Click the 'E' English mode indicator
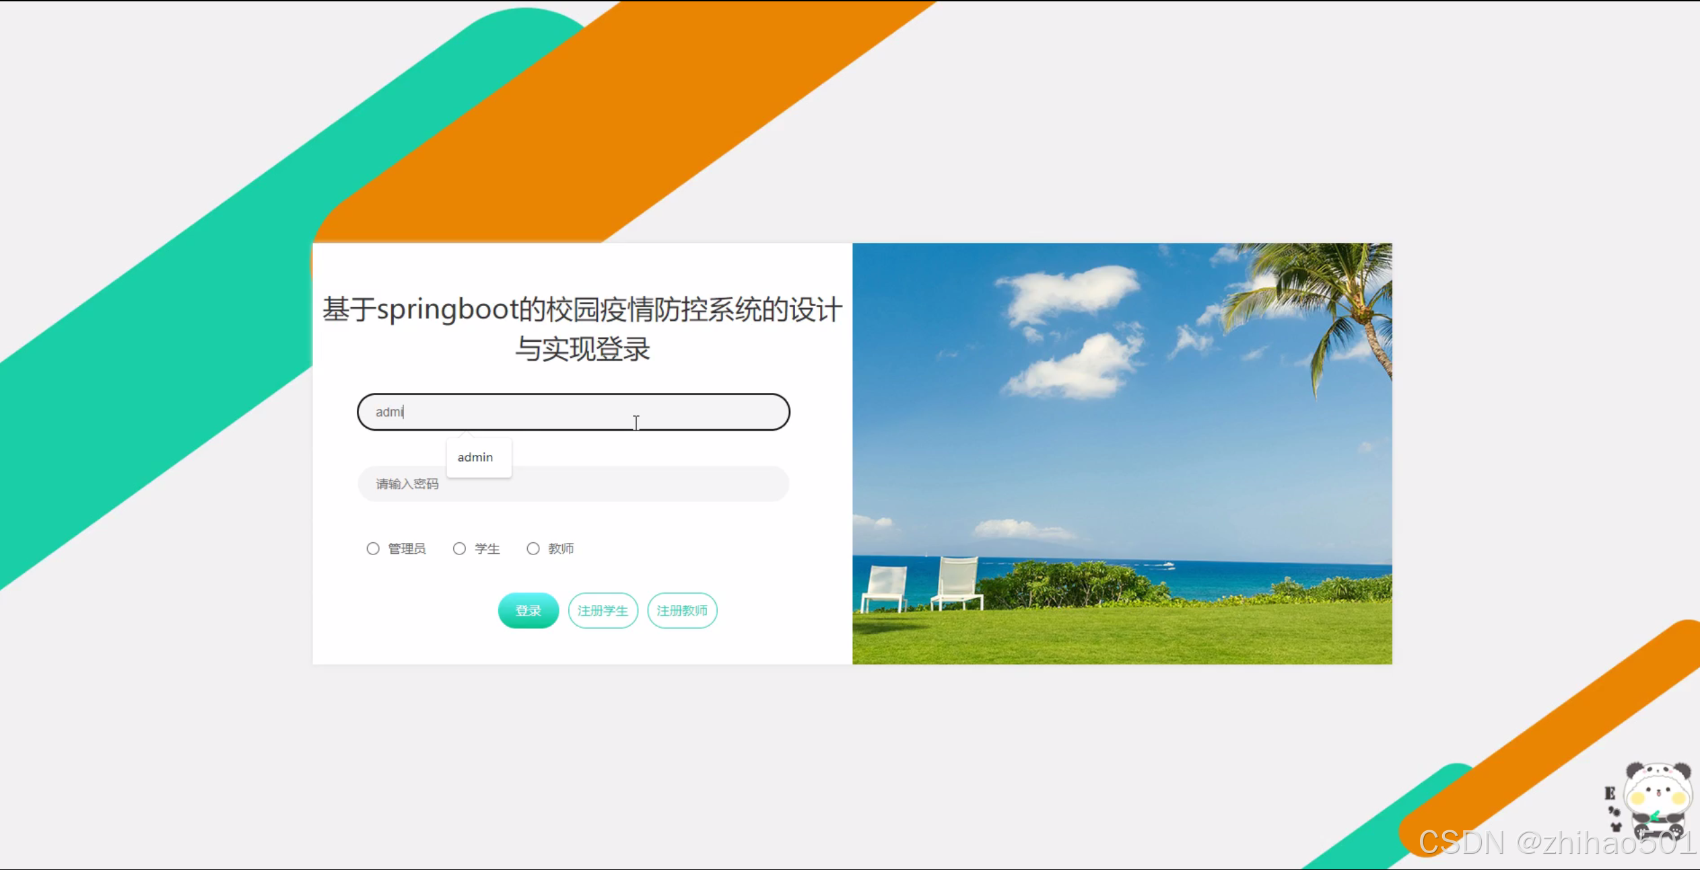 (1610, 793)
